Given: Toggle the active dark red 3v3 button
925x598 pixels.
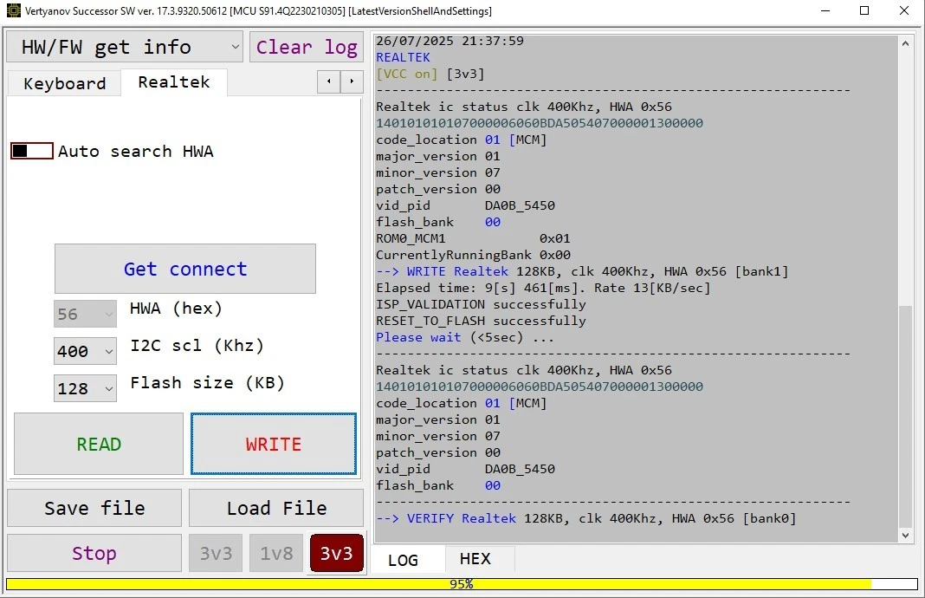Looking at the screenshot, I should click(x=336, y=553).
